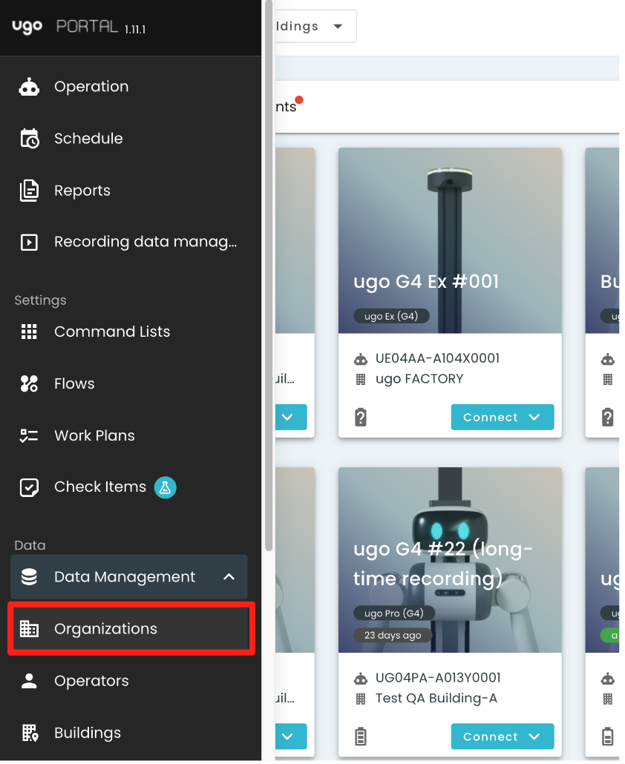
Task: Click unknown battery icon on G4 Ex #001 card
Action: (361, 418)
